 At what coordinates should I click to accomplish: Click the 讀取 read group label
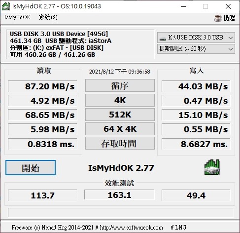click(44, 71)
